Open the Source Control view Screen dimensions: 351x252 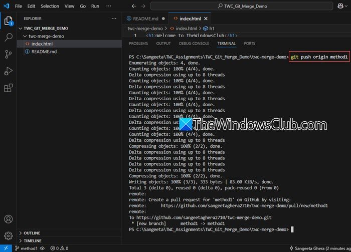tap(9, 55)
